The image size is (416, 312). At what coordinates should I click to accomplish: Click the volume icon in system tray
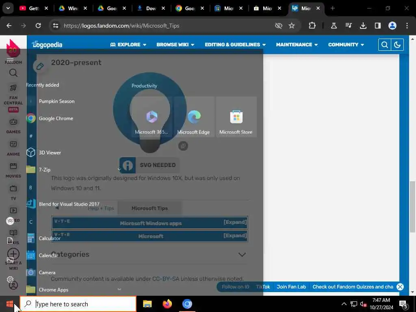[x=363, y=304]
